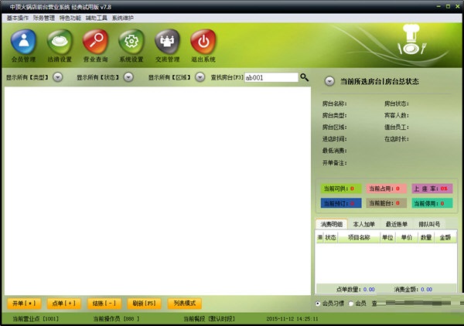The width and height of the screenshot is (464, 326).
Task: Switch to the 本人加单 tab
Action: click(x=364, y=224)
